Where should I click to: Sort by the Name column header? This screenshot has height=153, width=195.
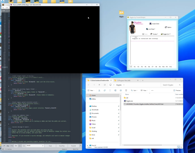(127, 94)
